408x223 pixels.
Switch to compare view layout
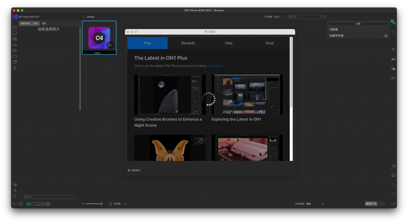(43, 204)
